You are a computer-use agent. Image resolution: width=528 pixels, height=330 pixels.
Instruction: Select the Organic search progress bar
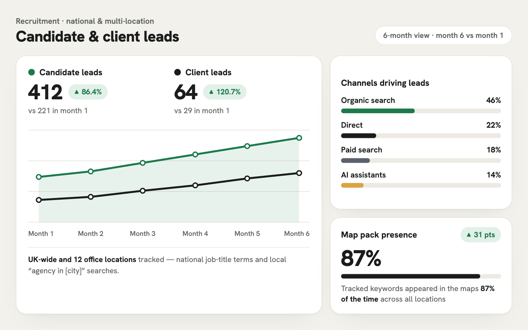(421, 111)
